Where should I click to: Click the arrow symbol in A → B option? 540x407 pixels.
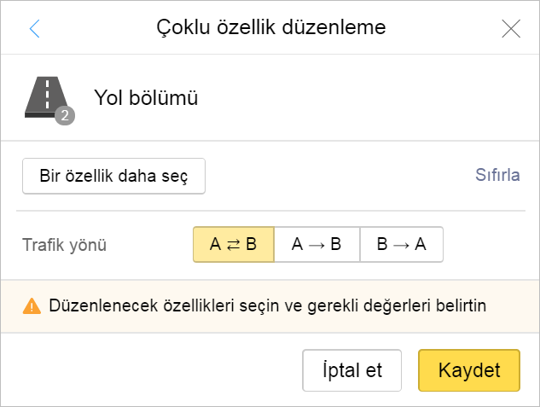coord(316,245)
